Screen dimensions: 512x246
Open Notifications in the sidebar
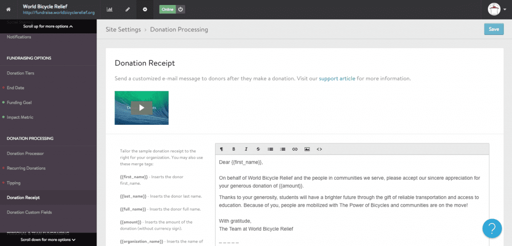(x=19, y=37)
